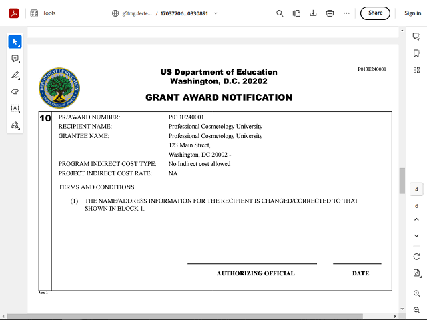The height and width of the screenshot is (320, 427).
Task: Click Sign in
Action: [412, 13]
